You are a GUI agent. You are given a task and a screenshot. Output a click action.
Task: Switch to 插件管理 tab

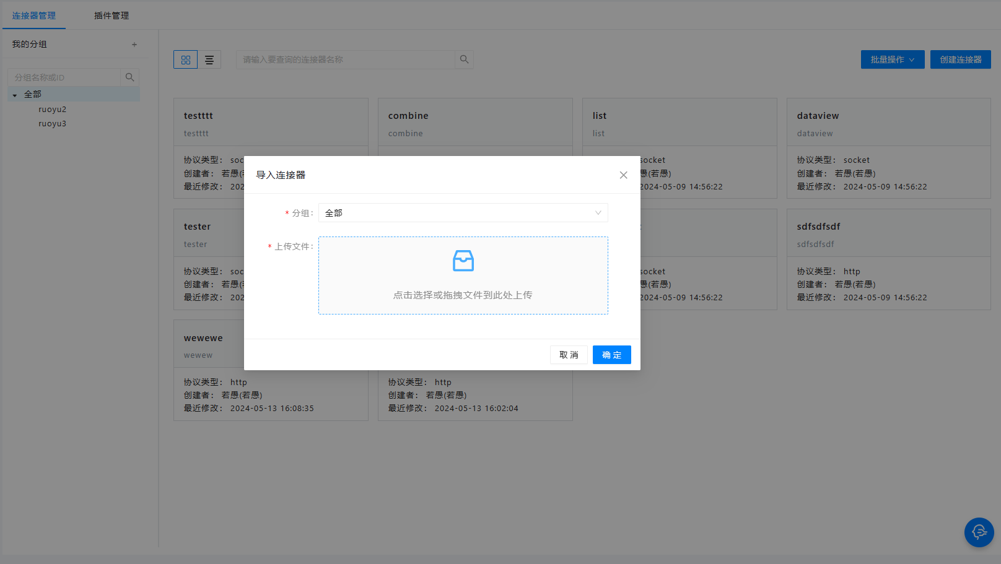click(x=111, y=15)
